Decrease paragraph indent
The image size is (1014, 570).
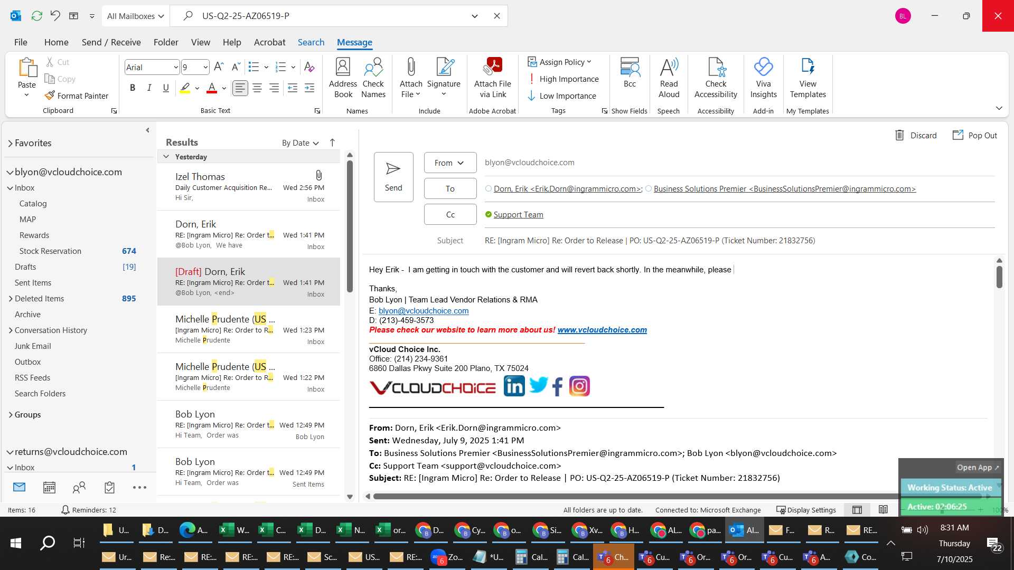tap(293, 88)
